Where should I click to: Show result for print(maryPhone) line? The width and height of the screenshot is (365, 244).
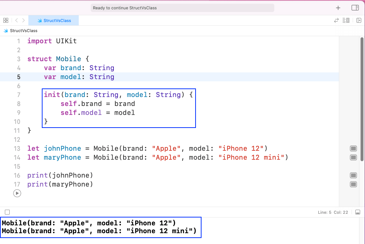pos(353,184)
